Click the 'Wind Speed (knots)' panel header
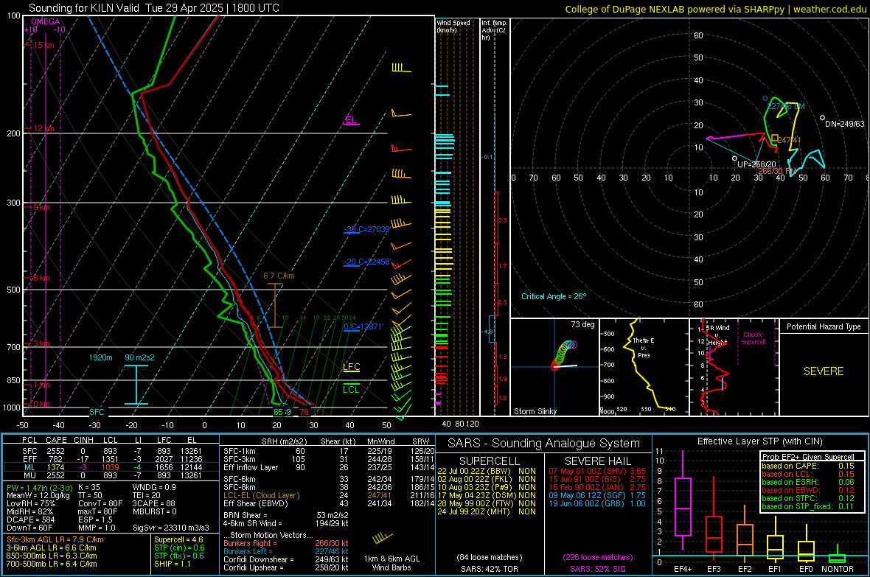The width and height of the screenshot is (870, 577). 453,26
